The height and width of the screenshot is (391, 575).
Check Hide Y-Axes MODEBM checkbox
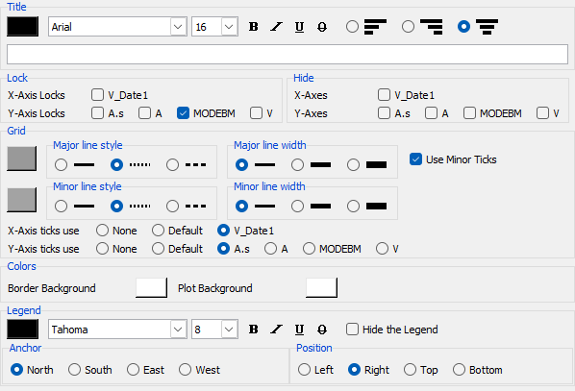click(469, 113)
